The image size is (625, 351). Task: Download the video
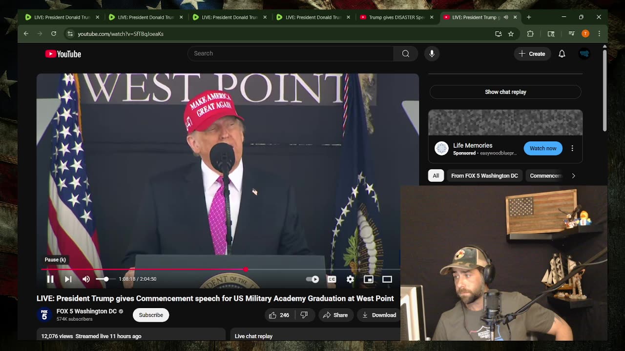[379, 315]
